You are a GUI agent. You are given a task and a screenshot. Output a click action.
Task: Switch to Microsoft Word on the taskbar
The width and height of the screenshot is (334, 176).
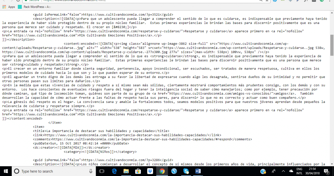198,171
